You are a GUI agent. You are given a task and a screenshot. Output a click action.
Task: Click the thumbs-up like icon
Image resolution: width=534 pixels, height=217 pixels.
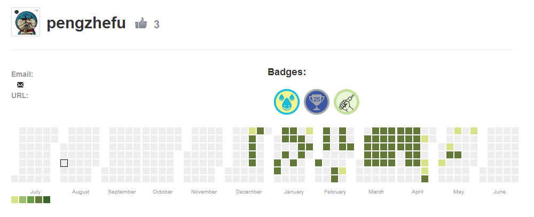coord(141,23)
